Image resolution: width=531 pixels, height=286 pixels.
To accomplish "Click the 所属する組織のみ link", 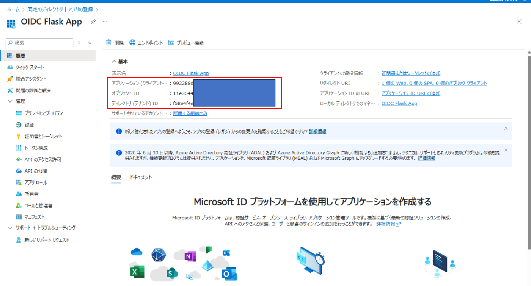I will 190,113.
